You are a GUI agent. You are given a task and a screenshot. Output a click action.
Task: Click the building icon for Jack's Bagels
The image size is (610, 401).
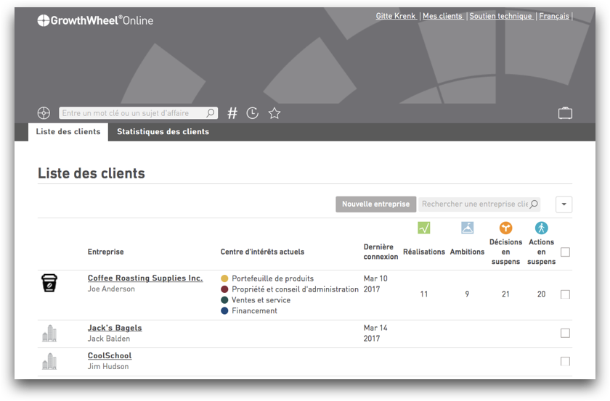(49, 334)
